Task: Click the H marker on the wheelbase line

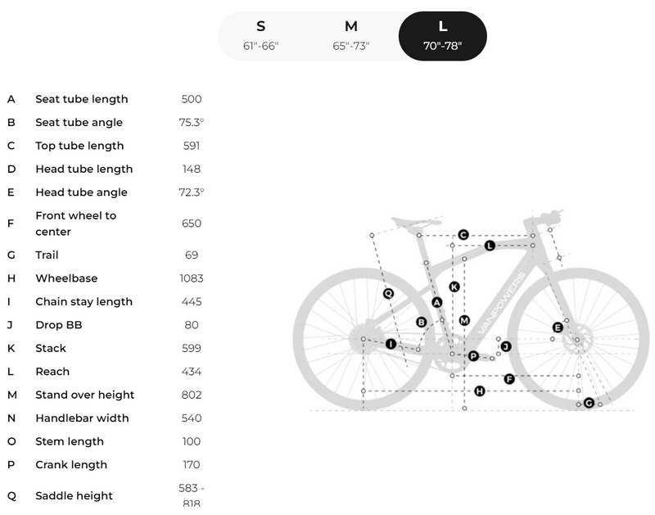Action: (x=480, y=391)
